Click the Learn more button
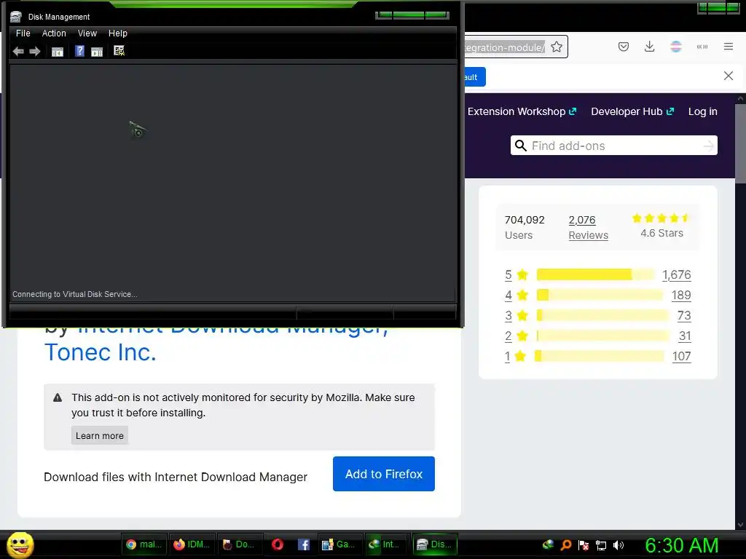This screenshot has height=559, width=746. pos(99,435)
